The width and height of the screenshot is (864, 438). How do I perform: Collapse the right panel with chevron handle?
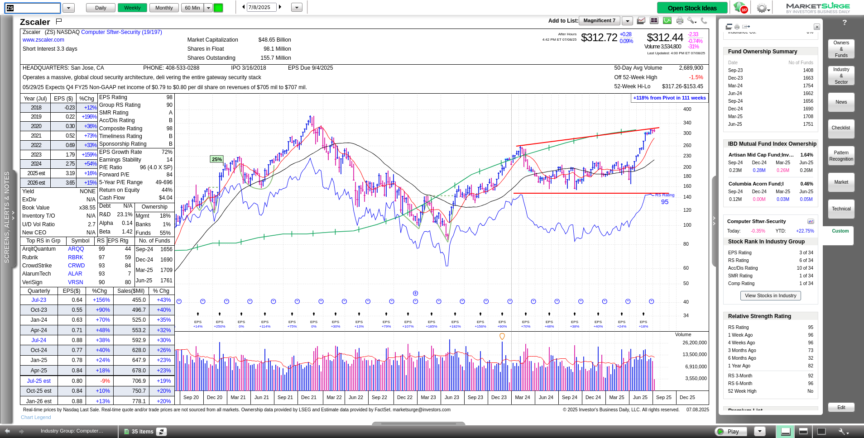pos(714,221)
